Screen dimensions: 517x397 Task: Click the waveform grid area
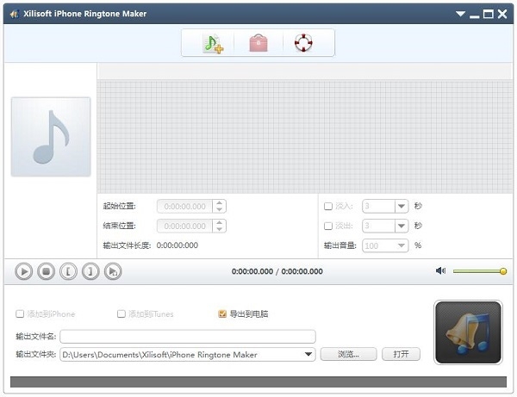coord(305,137)
